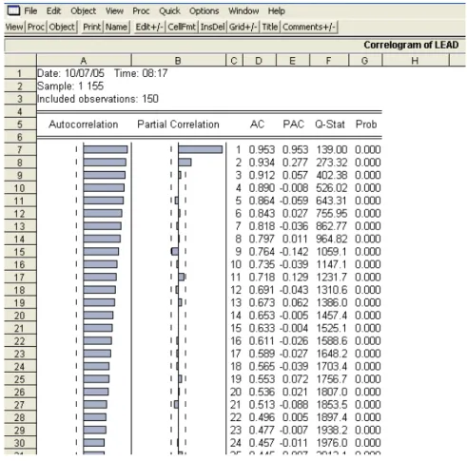The height and width of the screenshot is (461, 467).
Task: Select column A header
Action: point(84,61)
